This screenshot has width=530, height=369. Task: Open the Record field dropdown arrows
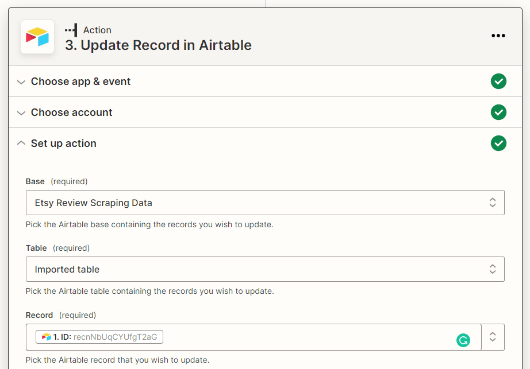(x=493, y=337)
